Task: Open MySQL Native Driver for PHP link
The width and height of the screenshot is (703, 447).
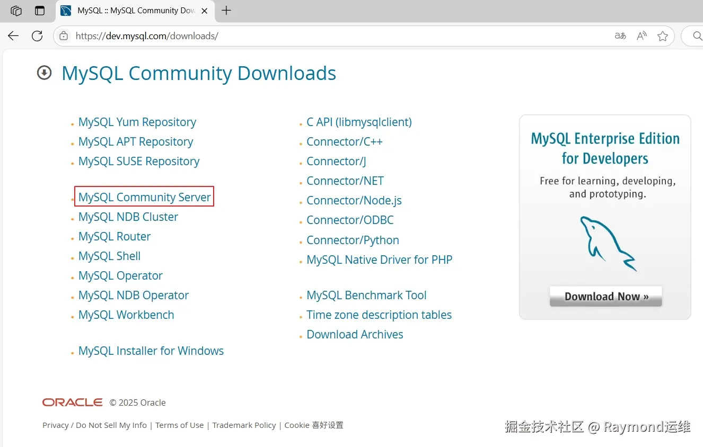Action: point(380,260)
